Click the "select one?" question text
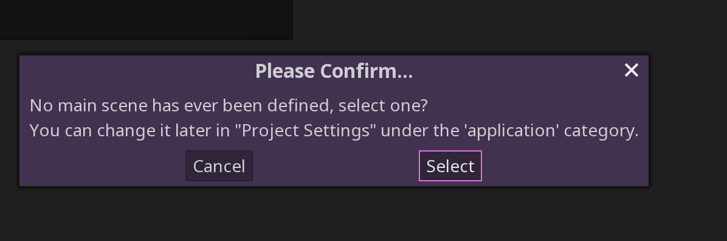Viewport: 727px width, 241px height. (x=383, y=105)
